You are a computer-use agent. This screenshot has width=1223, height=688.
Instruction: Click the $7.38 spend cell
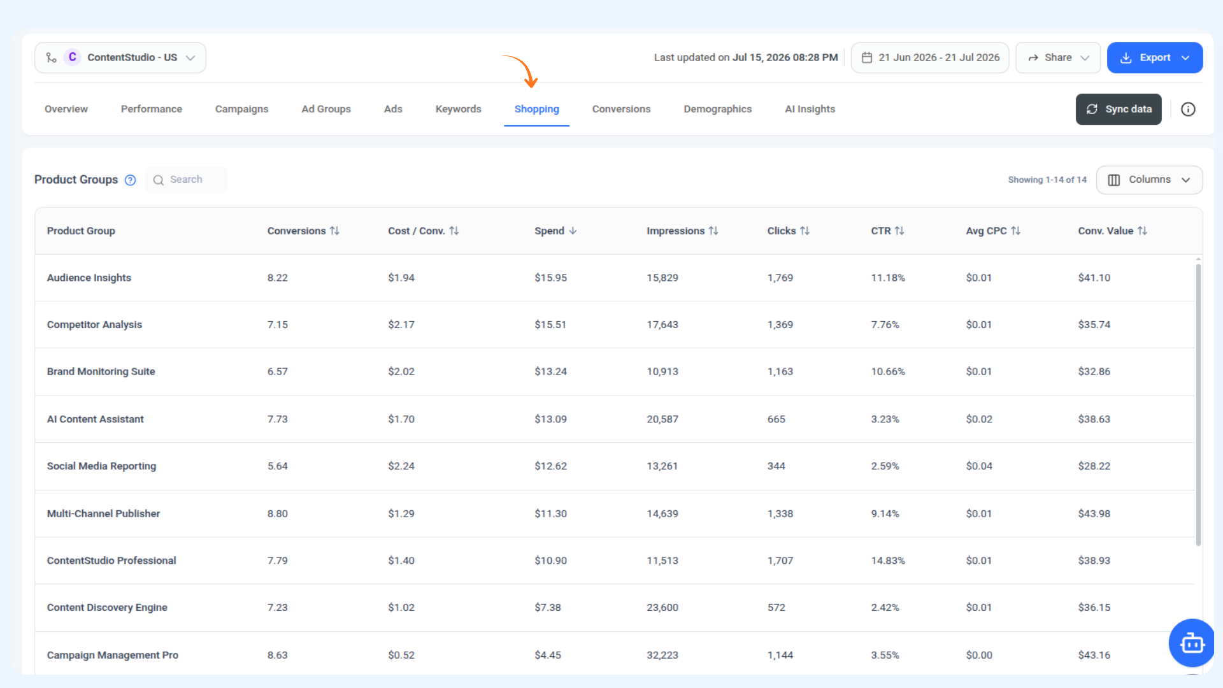[x=548, y=607]
